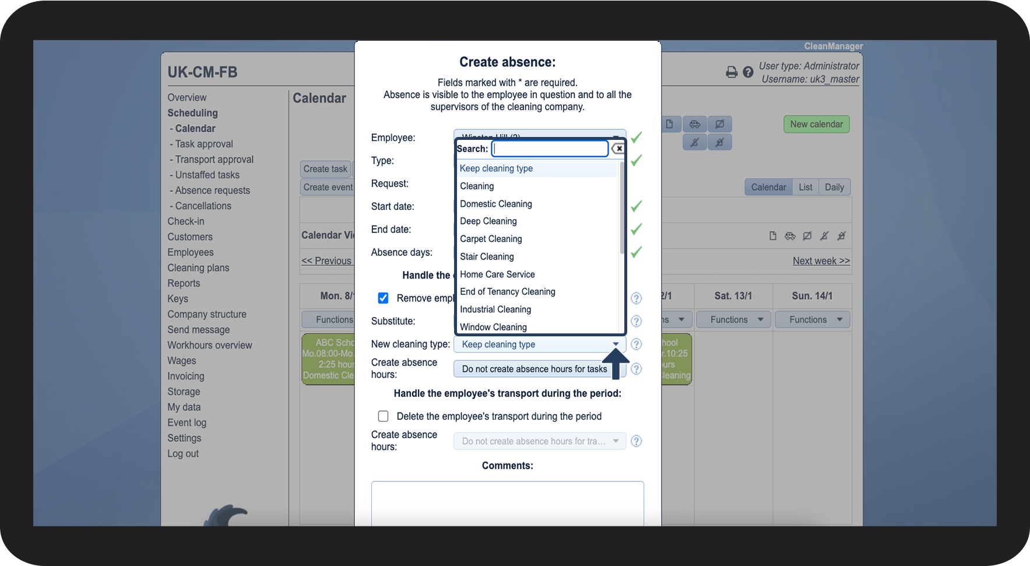This screenshot has height=566, width=1030.
Task: Go to Next week link
Action: 821,261
